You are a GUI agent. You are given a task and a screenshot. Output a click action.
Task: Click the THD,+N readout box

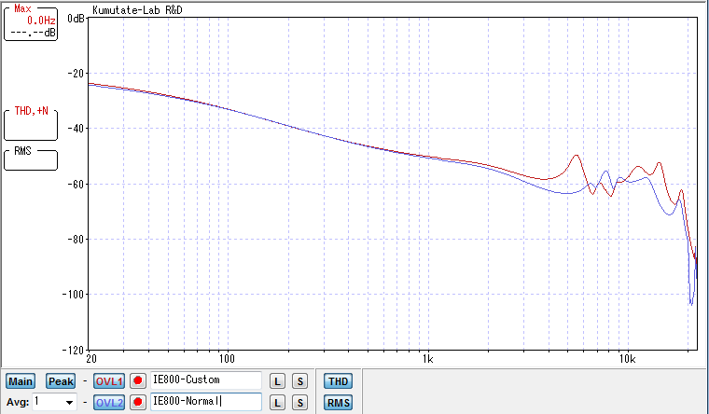coord(31,124)
